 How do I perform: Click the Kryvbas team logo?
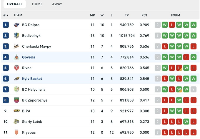16,133
